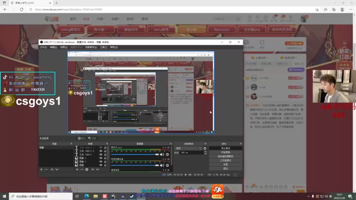Remove the selected scene with the minus icon
This screenshot has width=356, height=200.
coord(46,169)
